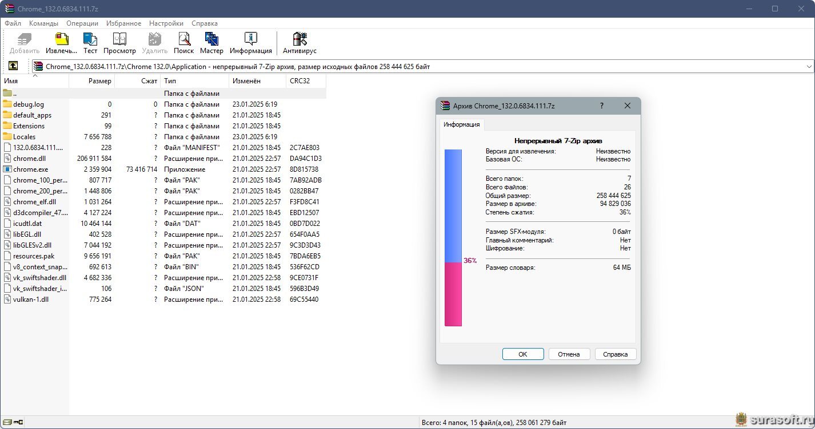Click the status bar totals text
Screen dimensions: 815x429
(x=494, y=423)
